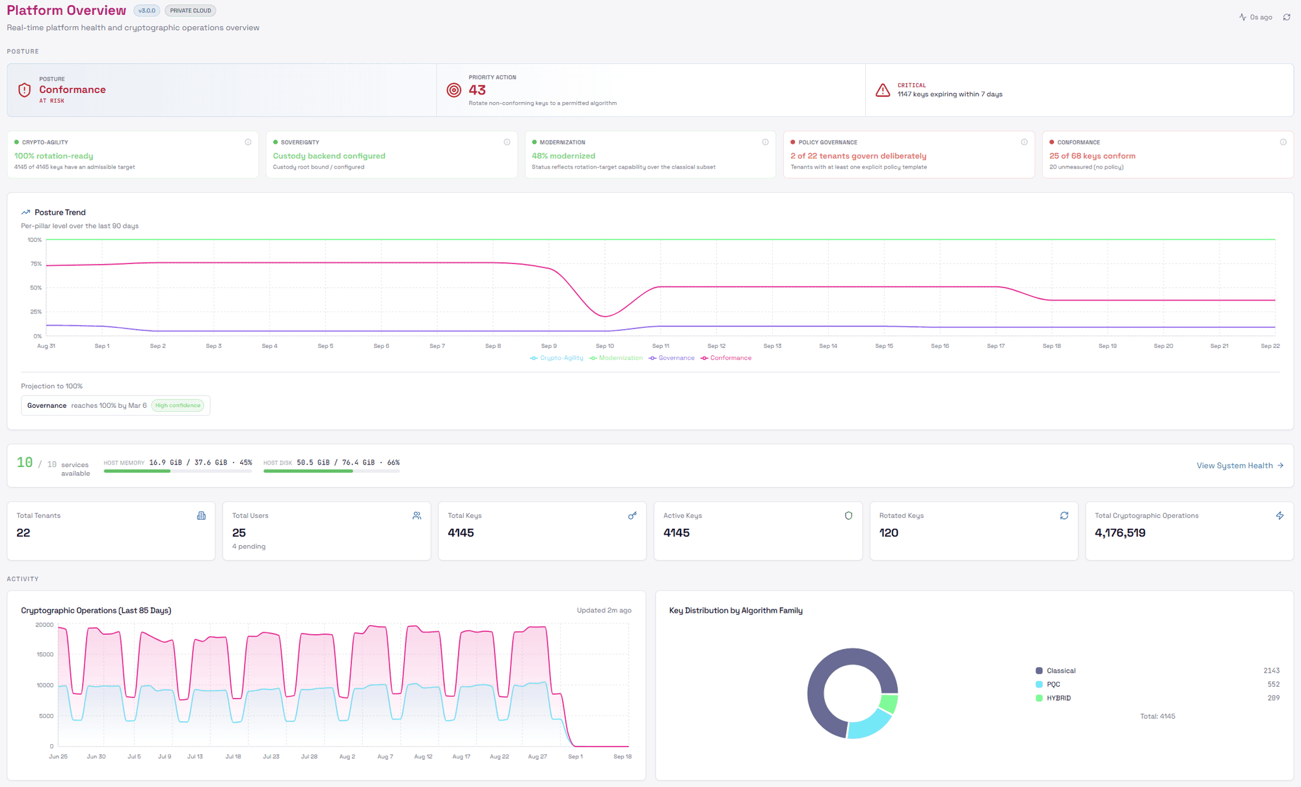Open the Posture Conformance AT RISK panel
The height and width of the screenshot is (787, 1301).
pos(222,90)
